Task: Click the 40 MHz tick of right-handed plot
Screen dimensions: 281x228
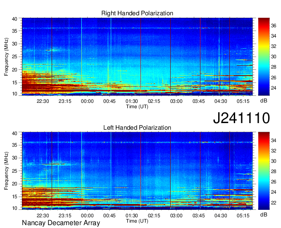Action: (x=14, y=19)
